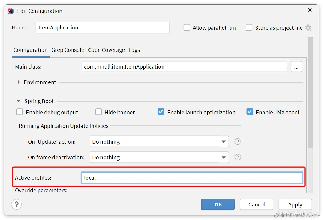Image resolution: width=323 pixels, height=220 pixels.
Task: Open the dialog help question mark button
Action: point(16,204)
